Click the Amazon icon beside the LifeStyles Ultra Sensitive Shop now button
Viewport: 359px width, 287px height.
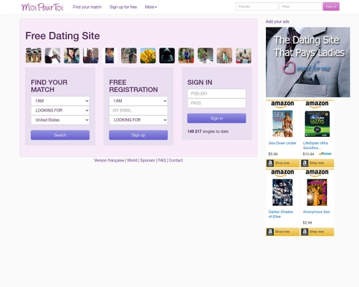(x=304, y=163)
